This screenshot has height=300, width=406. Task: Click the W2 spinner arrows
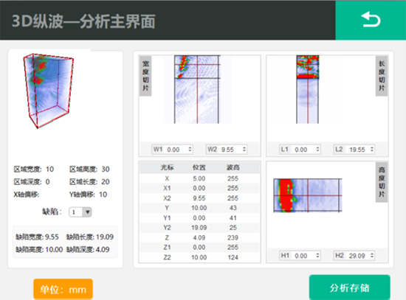(244, 149)
